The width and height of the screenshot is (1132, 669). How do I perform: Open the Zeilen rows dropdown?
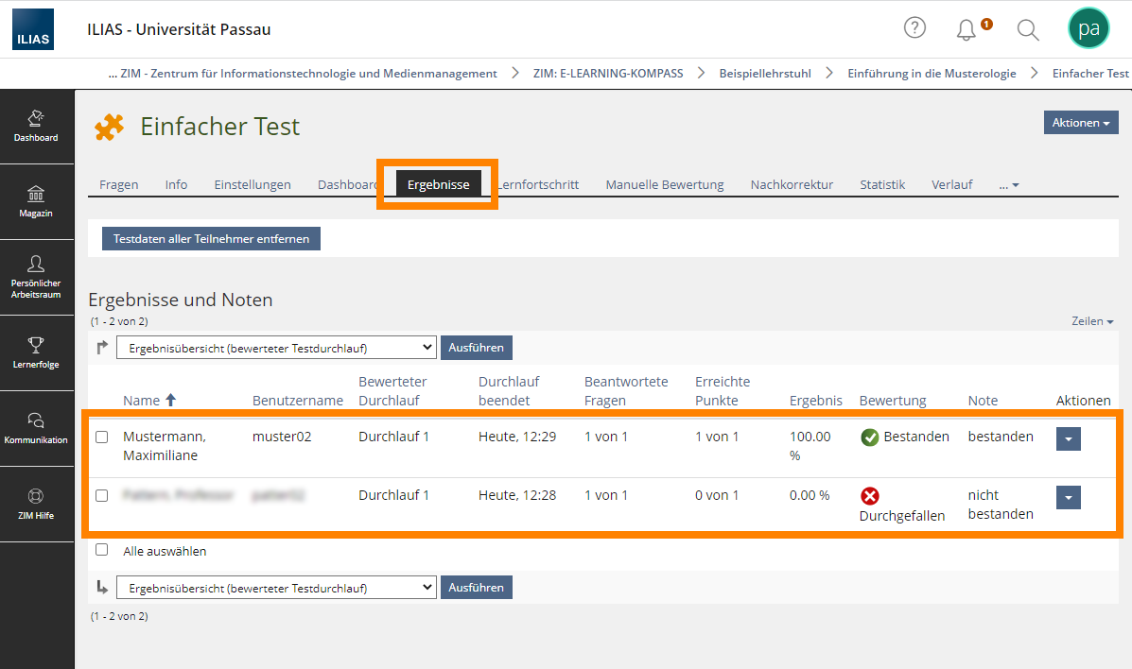(1092, 321)
